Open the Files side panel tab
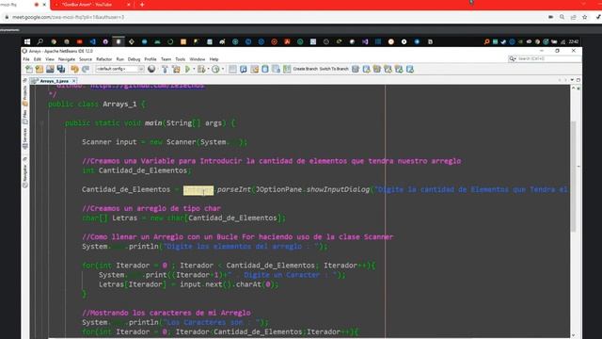 point(25,117)
